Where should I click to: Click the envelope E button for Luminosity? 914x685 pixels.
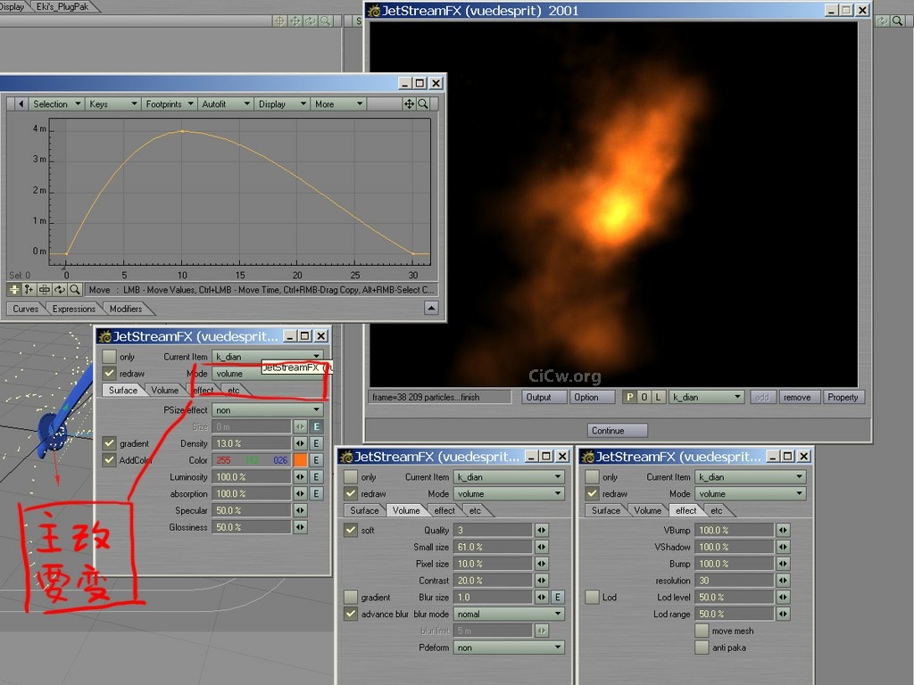(316, 477)
